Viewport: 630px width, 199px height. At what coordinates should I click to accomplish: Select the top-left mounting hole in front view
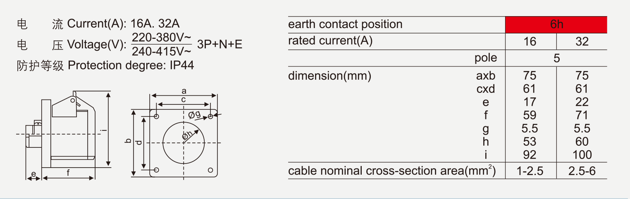pos(157,116)
